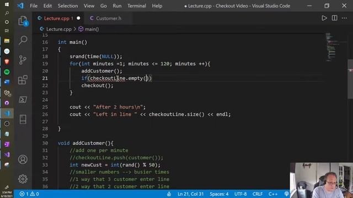Screen dimensions: 353x198
Task: Click the checkout(); call on line 22
Action: [x=97, y=86]
